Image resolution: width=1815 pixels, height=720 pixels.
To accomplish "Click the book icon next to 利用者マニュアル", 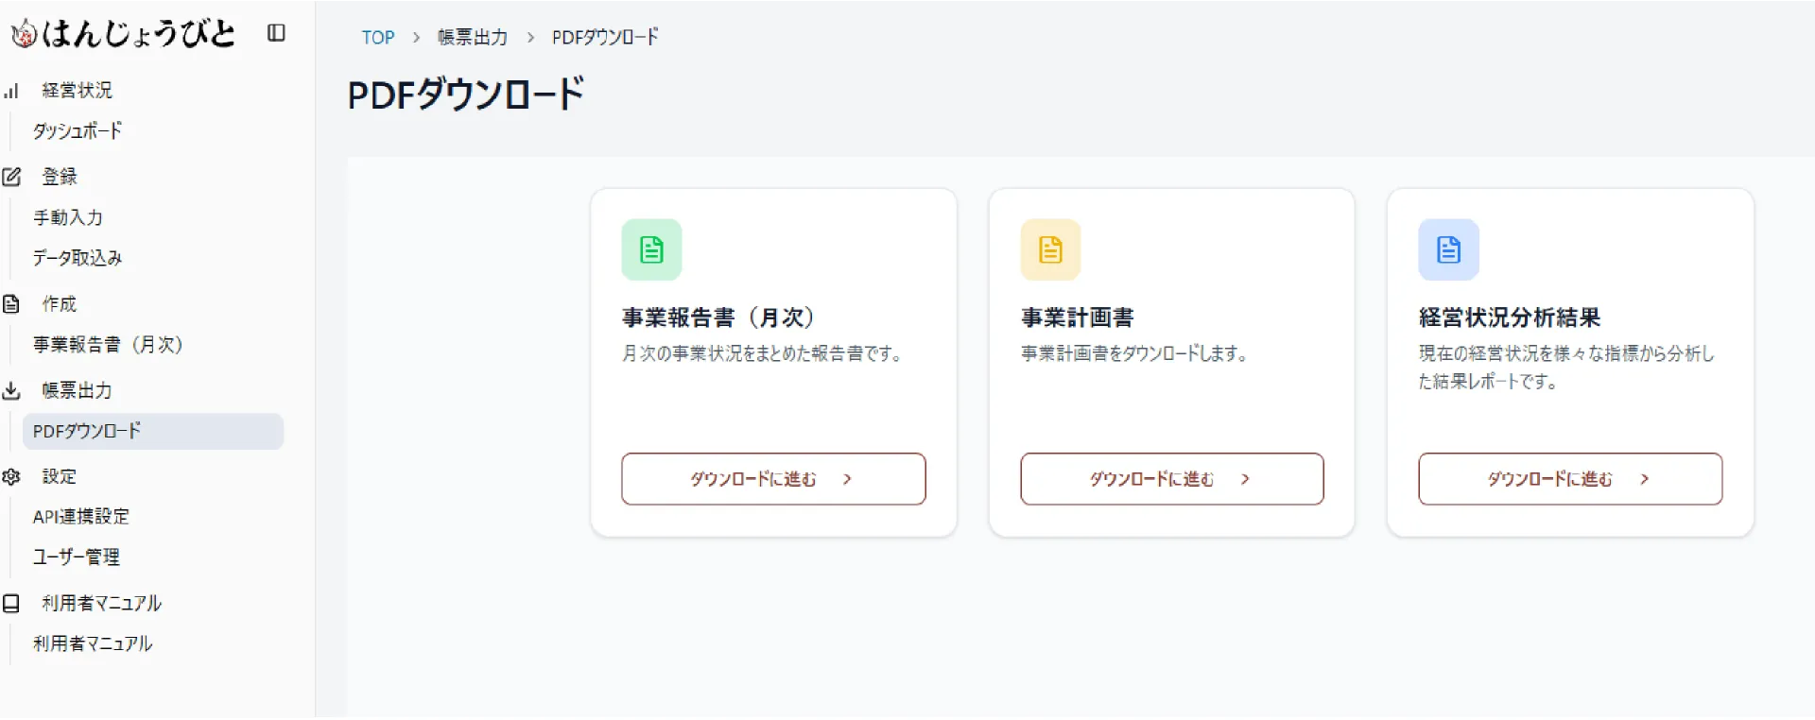I will click(11, 602).
